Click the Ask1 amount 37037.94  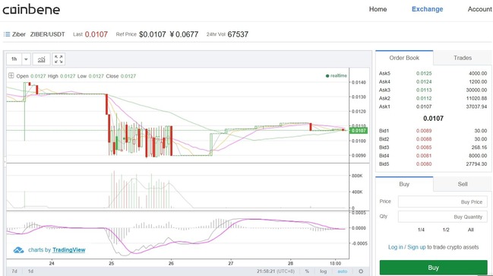[x=476, y=106]
